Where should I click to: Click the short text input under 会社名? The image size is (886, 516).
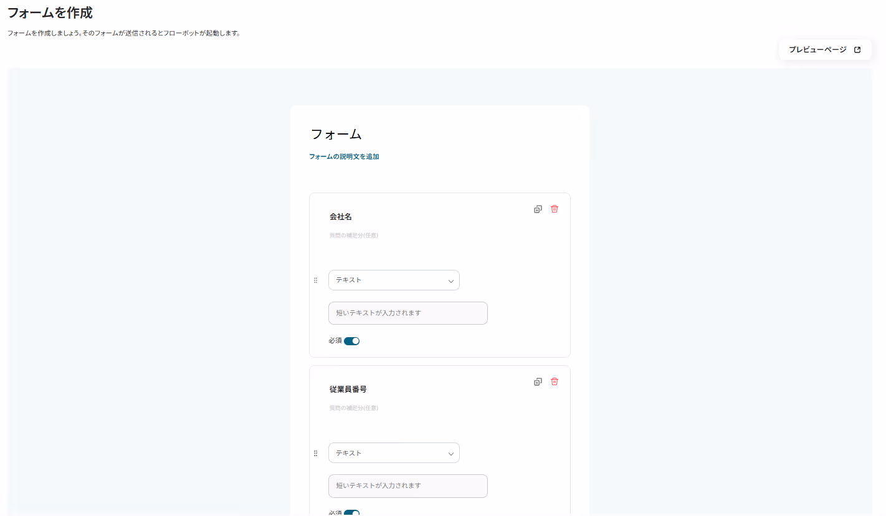(x=408, y=313)
